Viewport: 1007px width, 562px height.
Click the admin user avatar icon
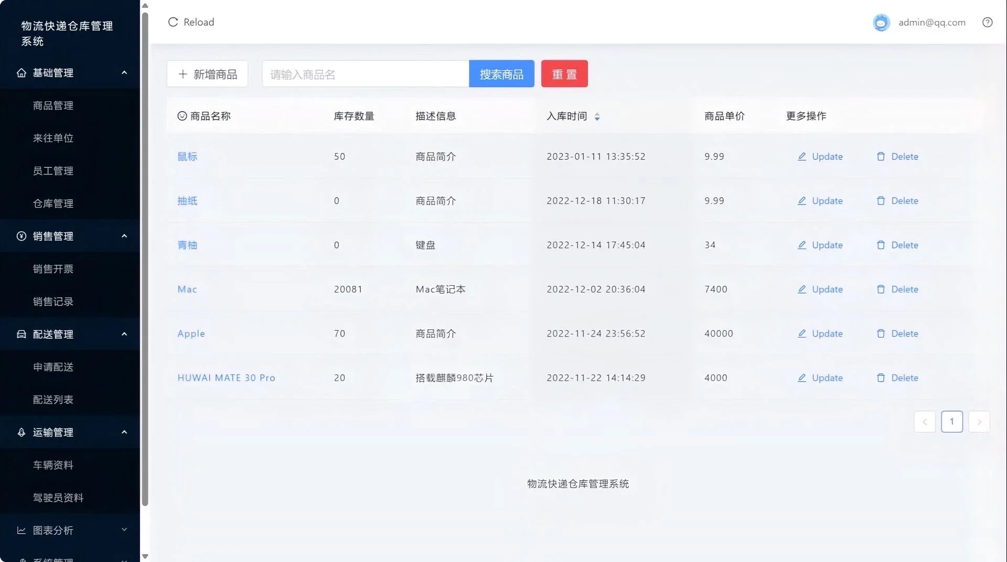pos(881,22)
